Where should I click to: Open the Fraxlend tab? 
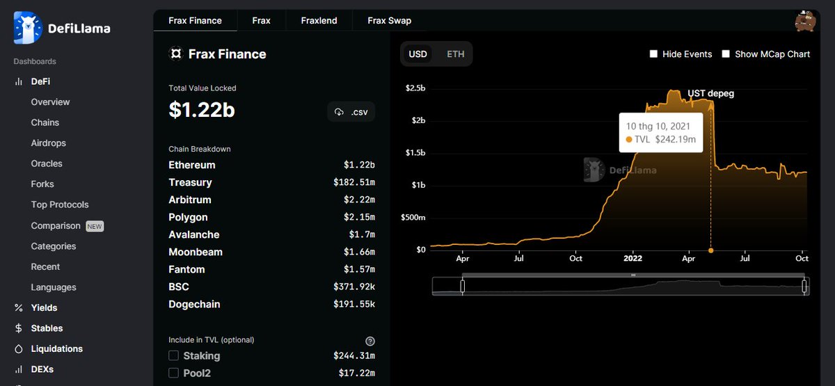tap(319, 20)
